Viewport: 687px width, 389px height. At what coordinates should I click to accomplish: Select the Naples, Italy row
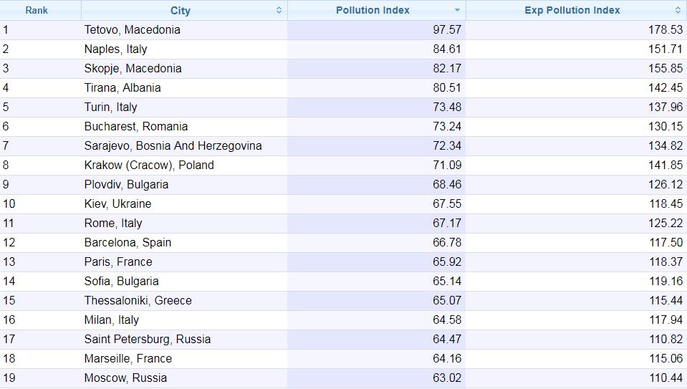pyautogui.click(x=116, y=49)
